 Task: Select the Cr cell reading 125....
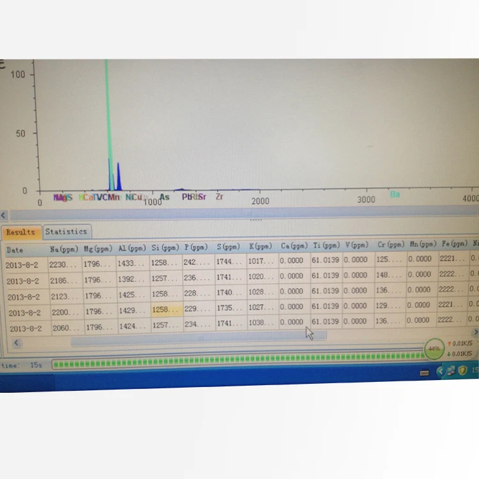coord(390,259)
